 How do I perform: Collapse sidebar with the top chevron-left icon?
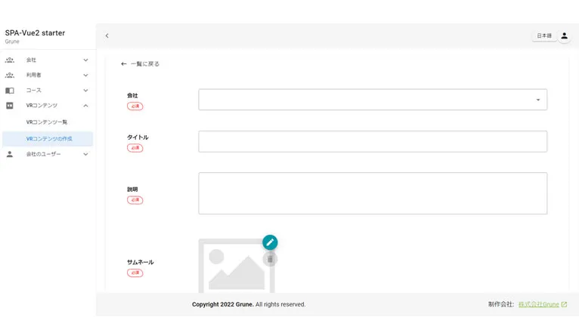(107, 35)
